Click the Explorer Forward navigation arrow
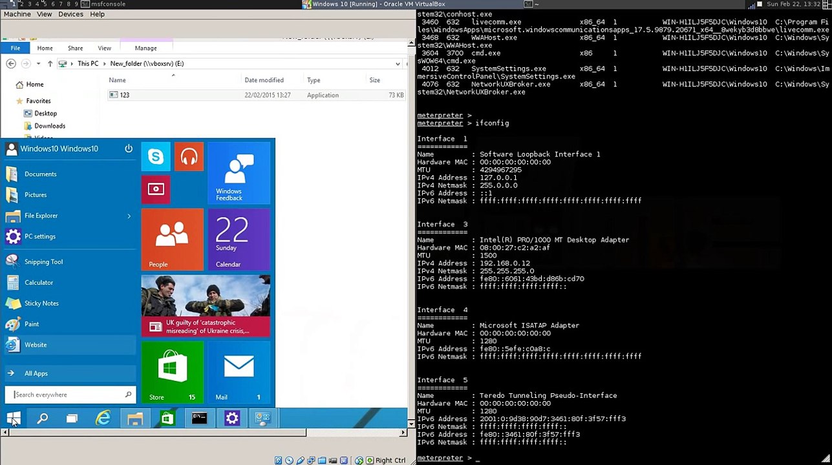Image resolution: width=832 pixels, height=465 pixels. (x=26, y=63)
